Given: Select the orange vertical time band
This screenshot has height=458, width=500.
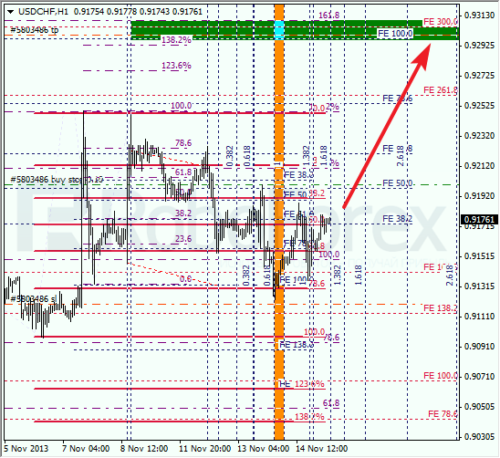Looking at the screenshot, I should point(279,223).
